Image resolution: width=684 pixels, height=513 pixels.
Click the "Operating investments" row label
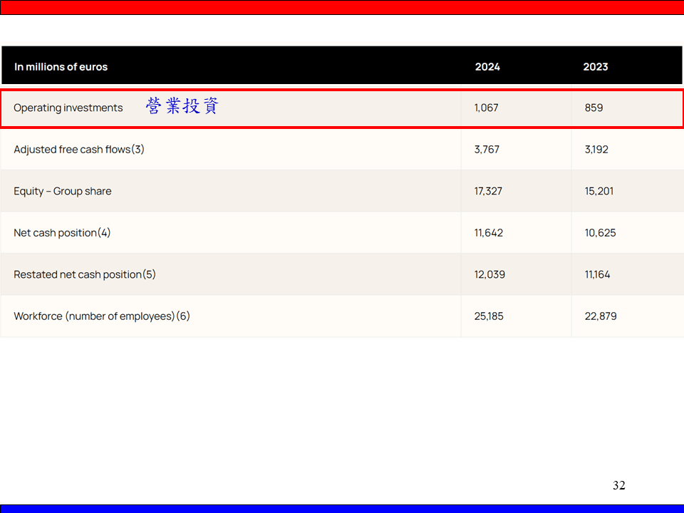click(68, 108)
